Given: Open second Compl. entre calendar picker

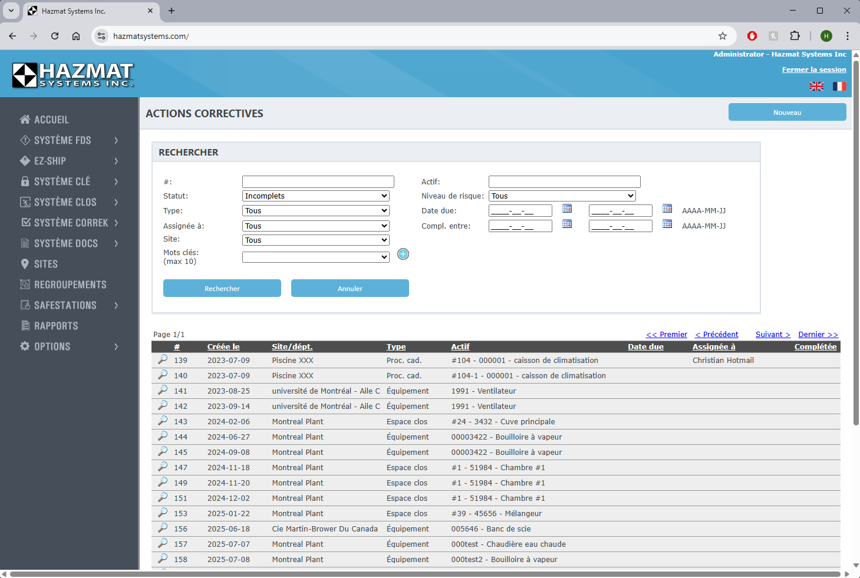Looking at the screenshot, I should coord(667,224).
